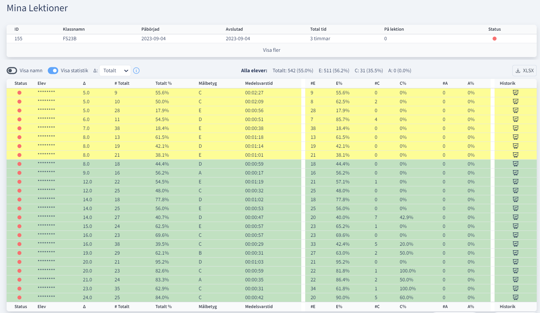The image size is (540, 313).
Task: Click the blue info icon beside Totalt dropdown
Action: click(x=136, y=71)
